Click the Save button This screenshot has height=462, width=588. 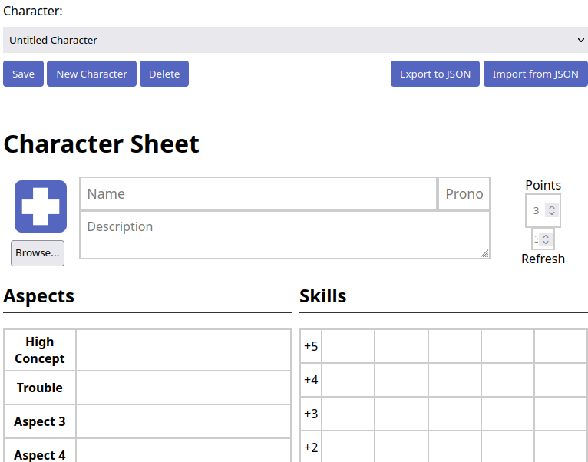click(23, 74)
